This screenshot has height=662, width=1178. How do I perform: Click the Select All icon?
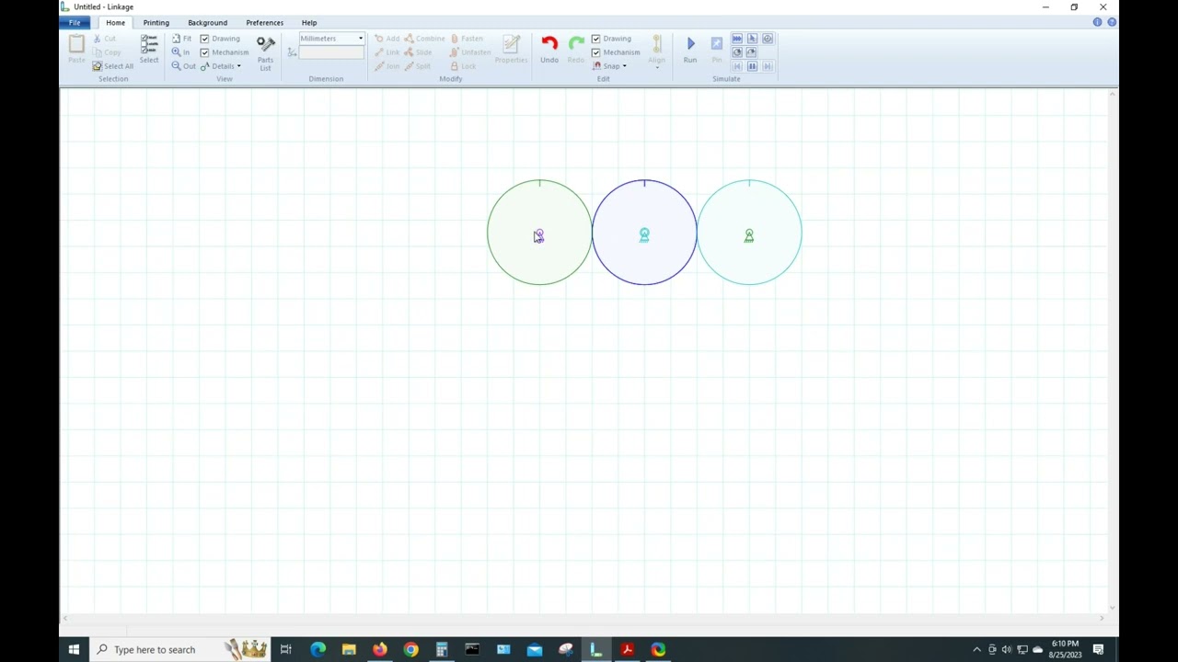(97, 66)
